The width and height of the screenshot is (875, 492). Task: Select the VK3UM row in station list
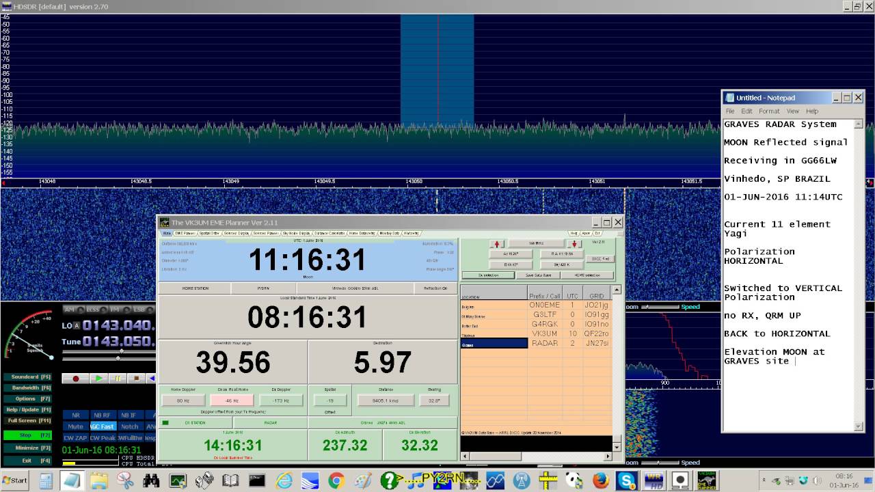(x=535, y=334)
